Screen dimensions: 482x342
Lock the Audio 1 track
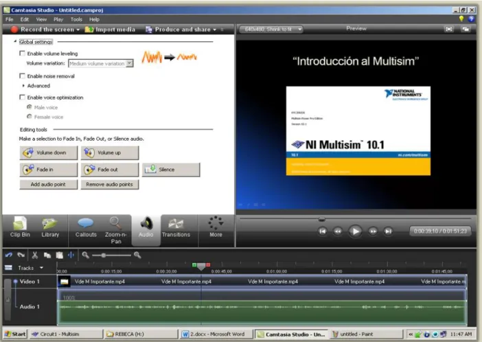tap(8, 299)
